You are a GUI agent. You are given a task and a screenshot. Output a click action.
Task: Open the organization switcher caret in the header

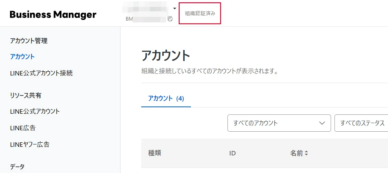click(x=175, y=8)
